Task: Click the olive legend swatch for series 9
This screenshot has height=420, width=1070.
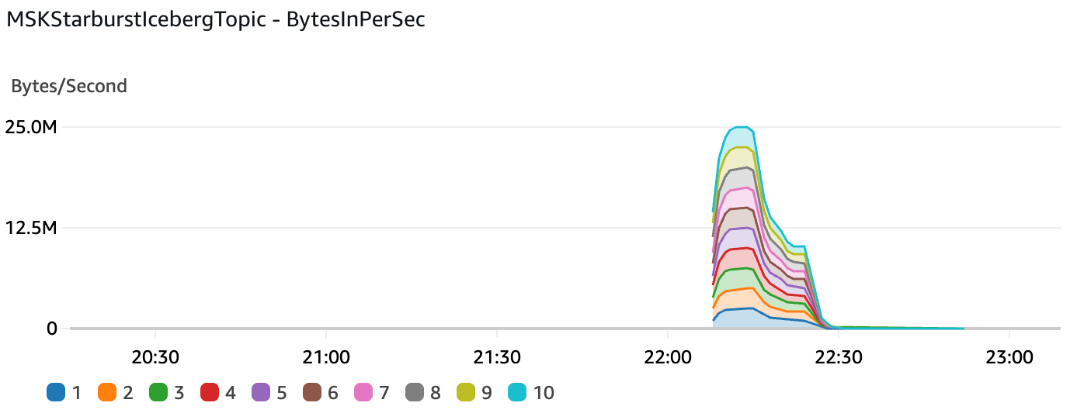Action: [465, 393]
